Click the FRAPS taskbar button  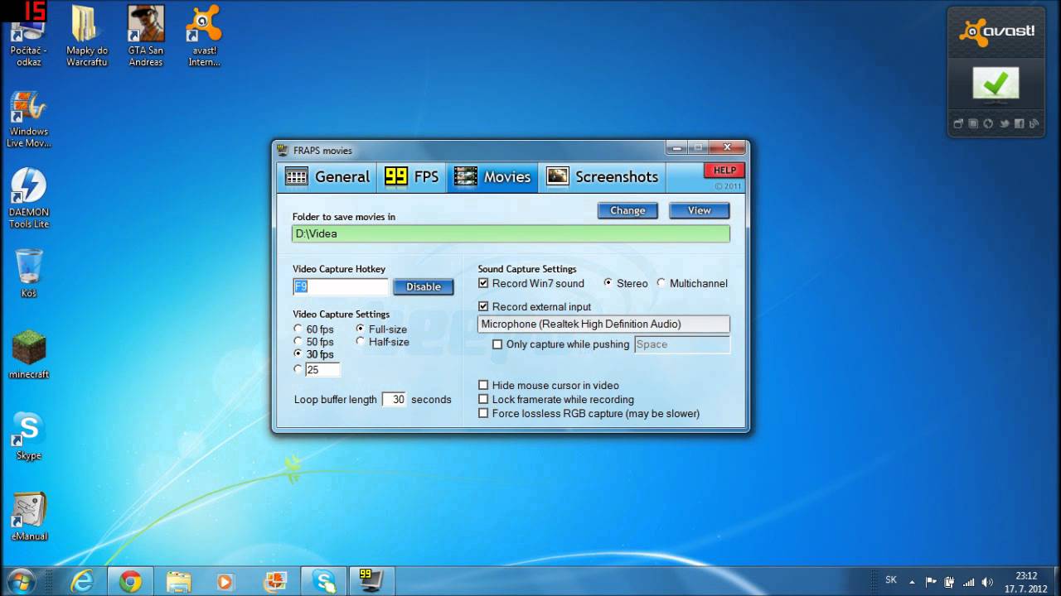click(371, 582)
